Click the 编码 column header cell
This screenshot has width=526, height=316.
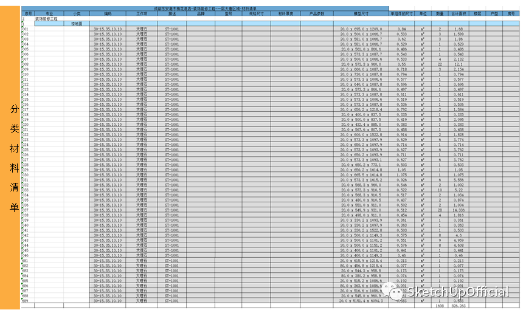coord(108,12)
